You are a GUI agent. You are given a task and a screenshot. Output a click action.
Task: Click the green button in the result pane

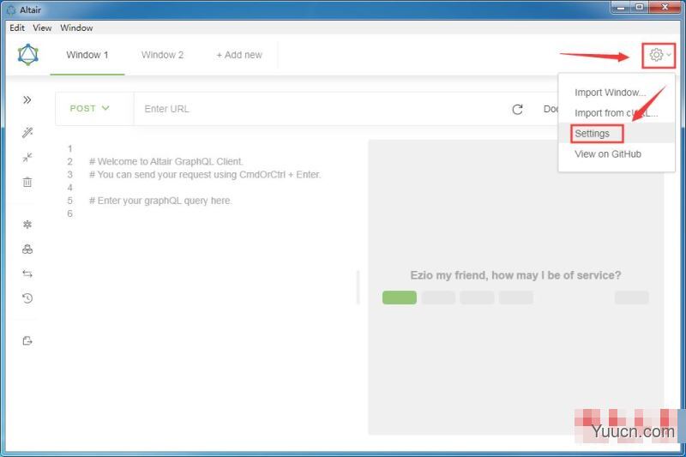coord(400,298)
